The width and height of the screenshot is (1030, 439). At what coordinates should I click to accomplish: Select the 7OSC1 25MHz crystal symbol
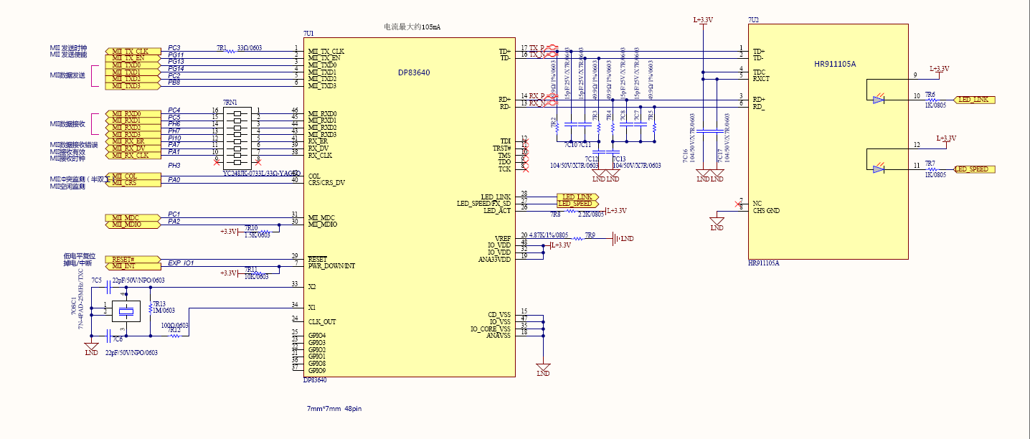(126, 311)
